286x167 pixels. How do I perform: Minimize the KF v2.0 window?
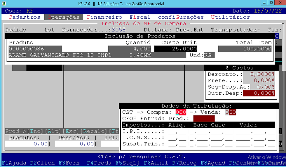click(x=264, y=3)
